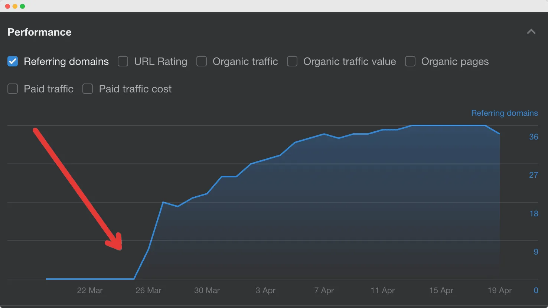Screen dimensions: 548x308
Task: Enable the Organic traffic checkbox
Action: tap(202, 61)
